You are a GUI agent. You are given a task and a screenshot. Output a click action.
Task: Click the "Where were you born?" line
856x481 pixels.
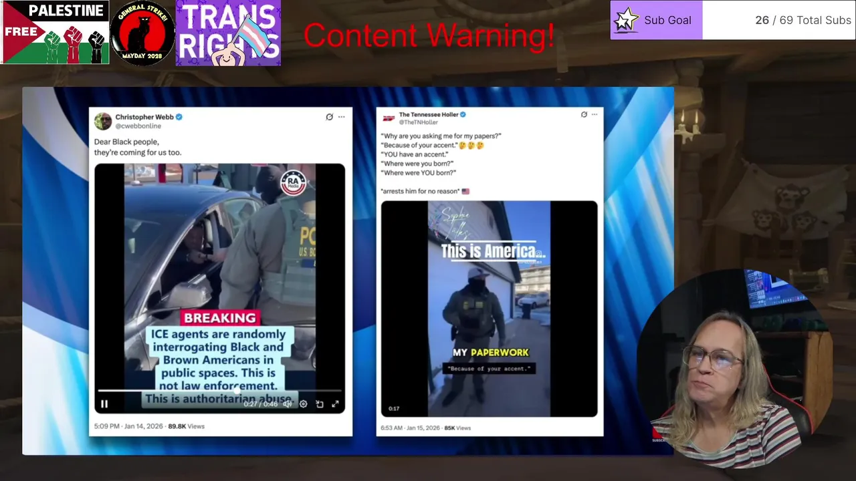point(417,164)
